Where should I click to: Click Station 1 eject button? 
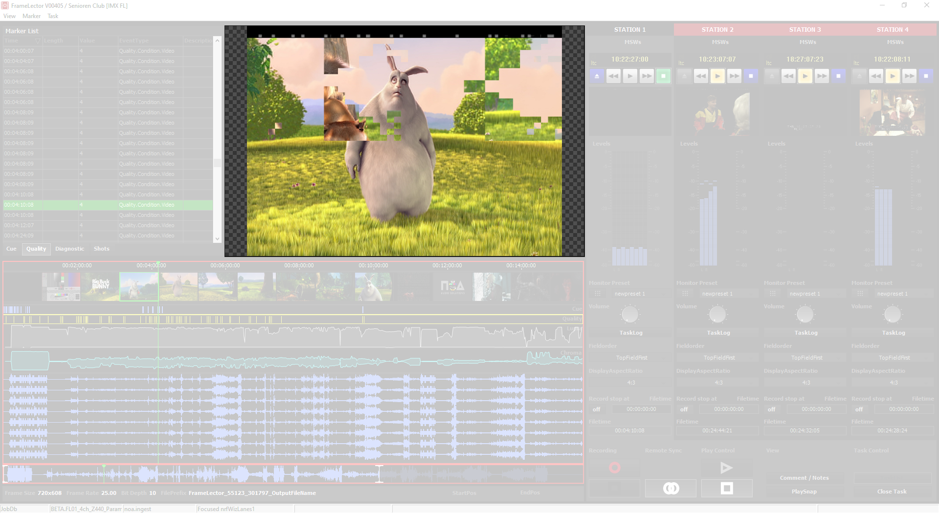[597, 76]
